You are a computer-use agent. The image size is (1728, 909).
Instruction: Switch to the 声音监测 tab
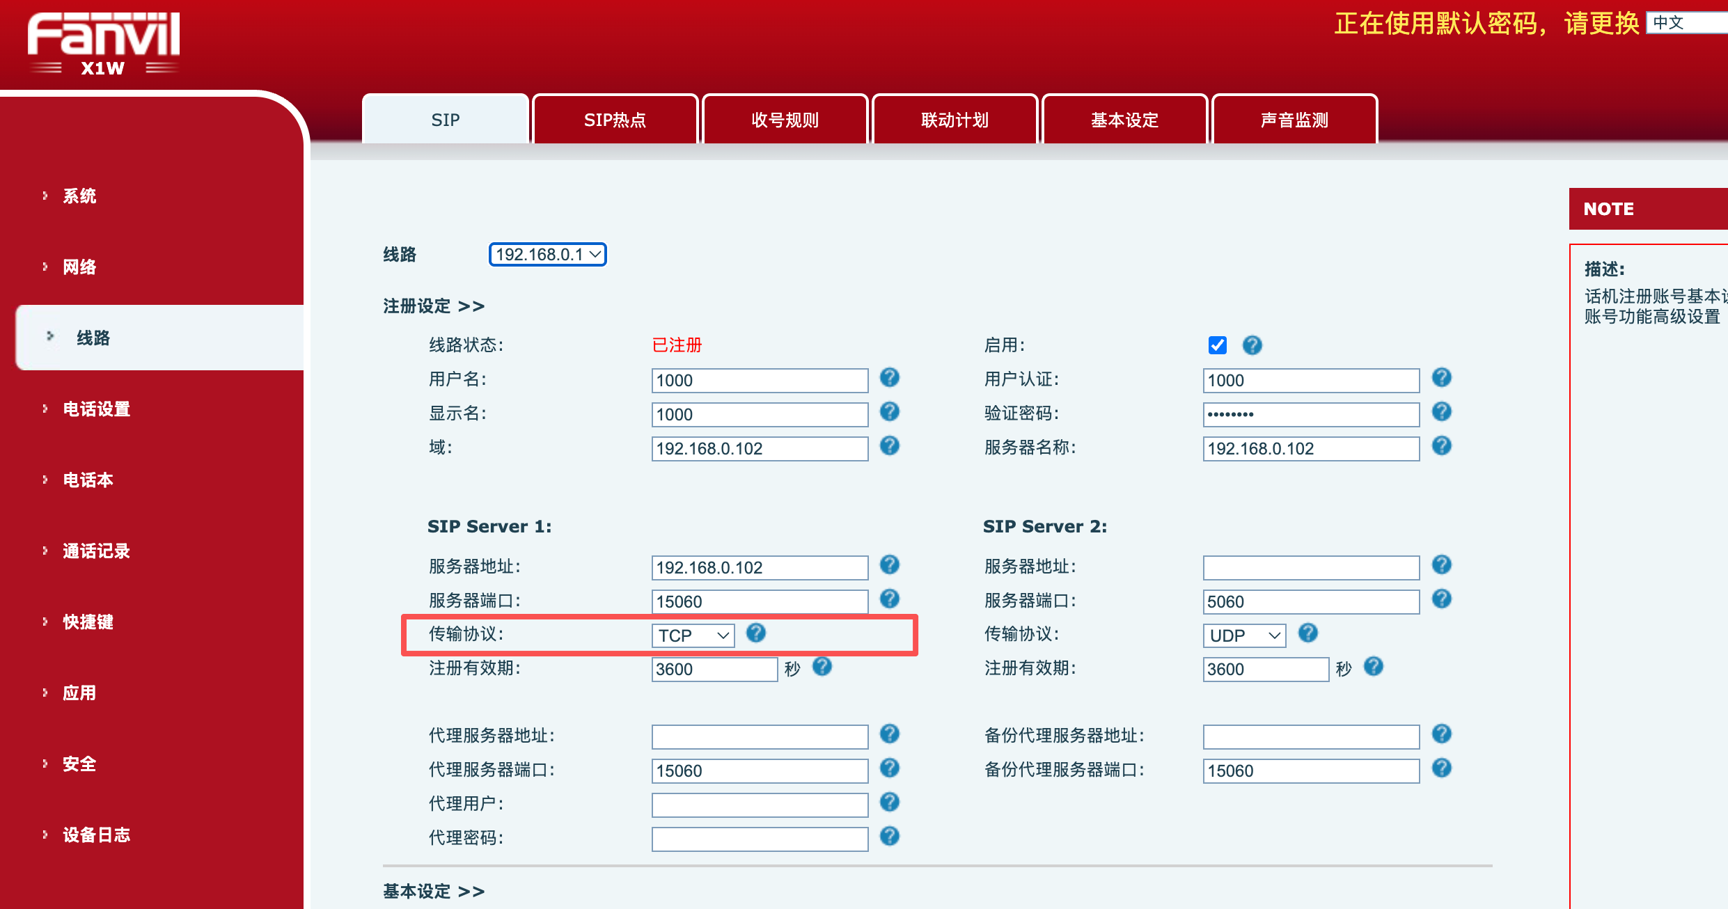1295,120
